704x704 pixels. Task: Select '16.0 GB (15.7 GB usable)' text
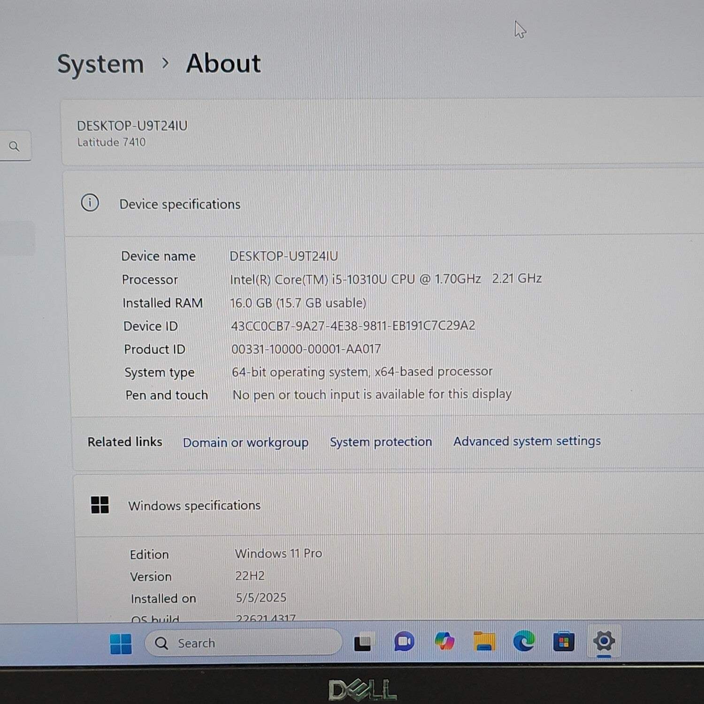pyautogui.click(x=298, y=303)
